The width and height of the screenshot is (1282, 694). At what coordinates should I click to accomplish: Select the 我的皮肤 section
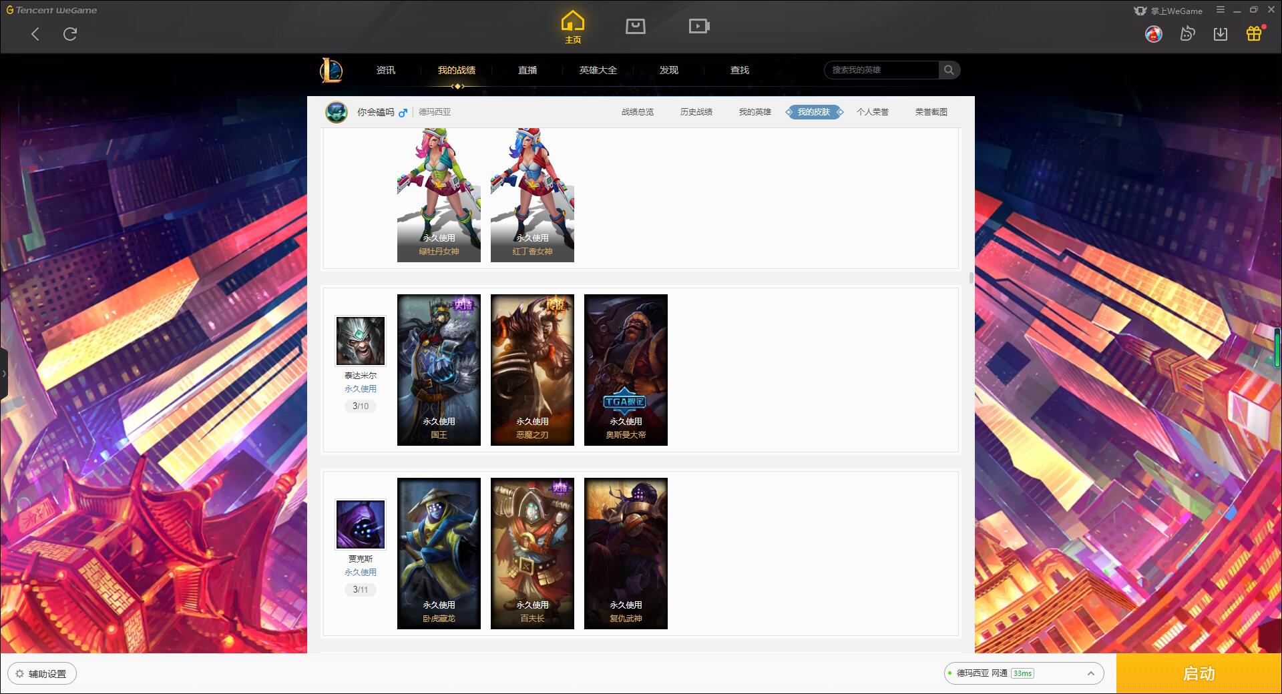coord(814,112)
